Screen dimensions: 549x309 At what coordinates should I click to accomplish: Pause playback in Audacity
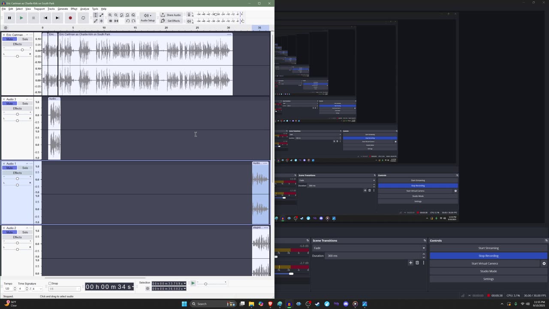point(9,18)
